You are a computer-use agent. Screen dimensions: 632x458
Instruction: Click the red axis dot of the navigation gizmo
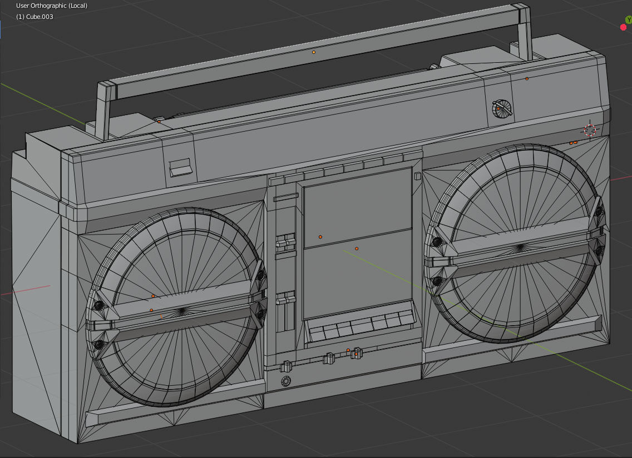(x=623, y=27)
